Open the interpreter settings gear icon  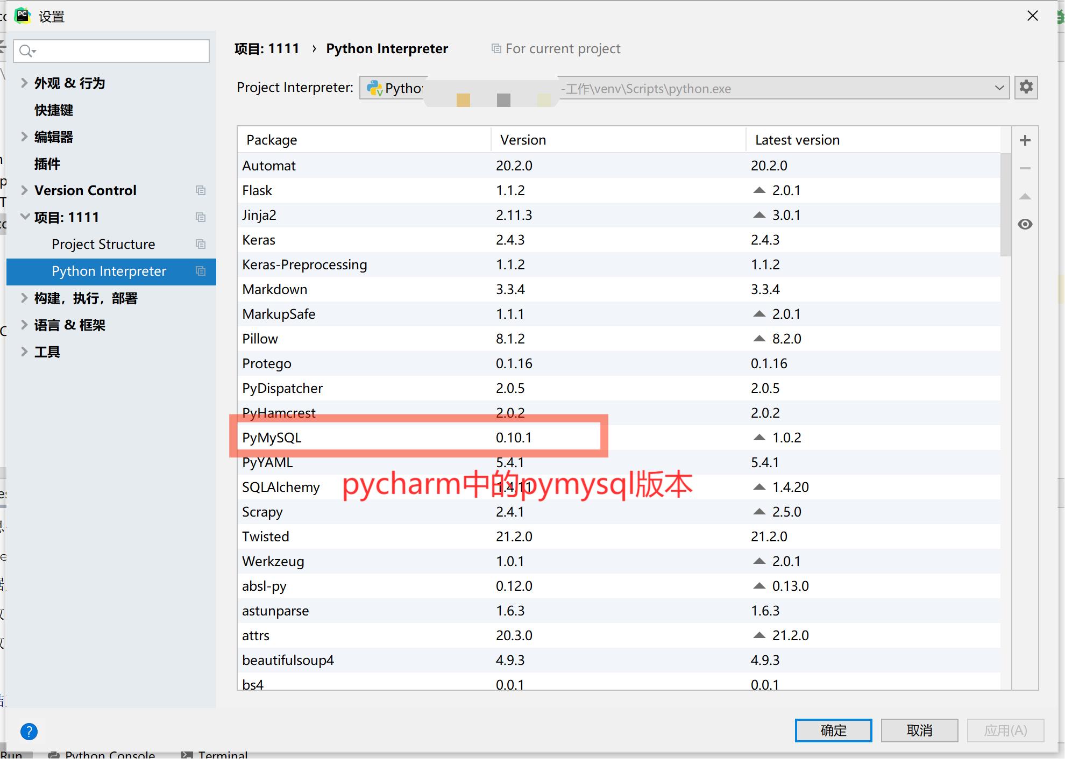click(1026, 87)
